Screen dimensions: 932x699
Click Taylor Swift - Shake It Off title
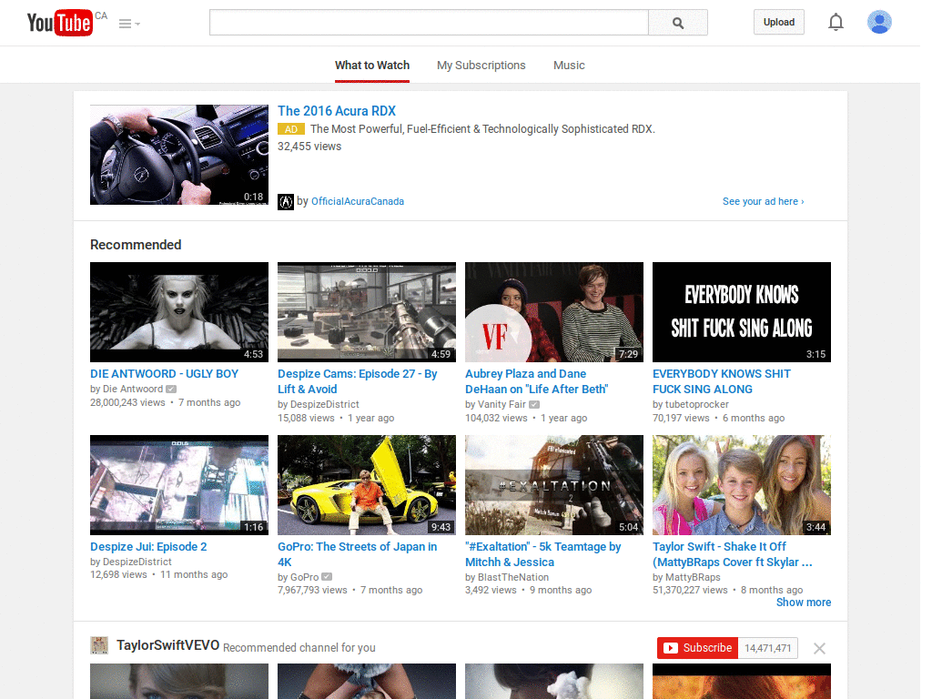[x=733, y=554]
